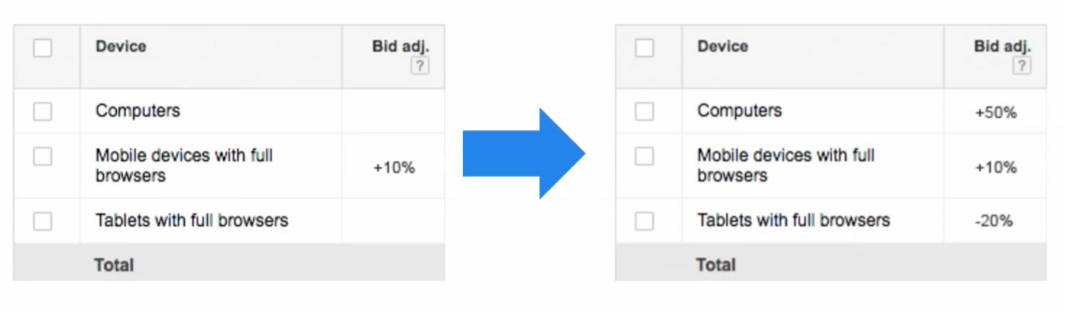This screenshot has height=310, width=1065.
Task: Select Tablets with full browsers checkbox, right table
Action: [x=645, y=221]
